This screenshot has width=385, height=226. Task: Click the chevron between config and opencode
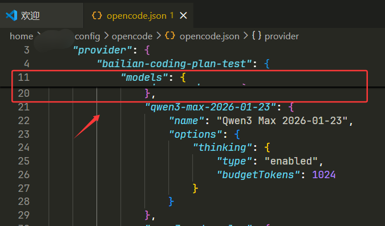(x=106, y=36)
